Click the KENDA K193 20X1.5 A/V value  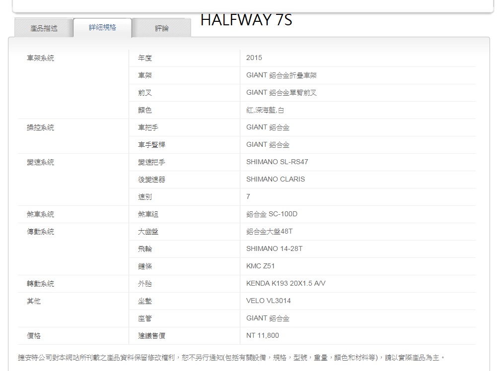pos(285,283)
